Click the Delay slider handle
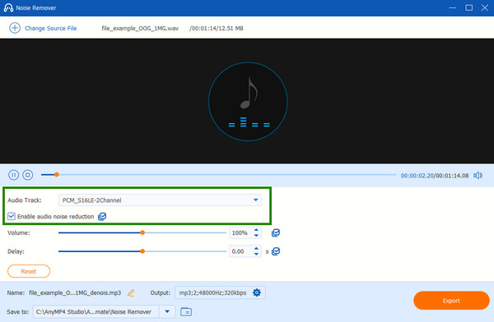 point(142,251)
